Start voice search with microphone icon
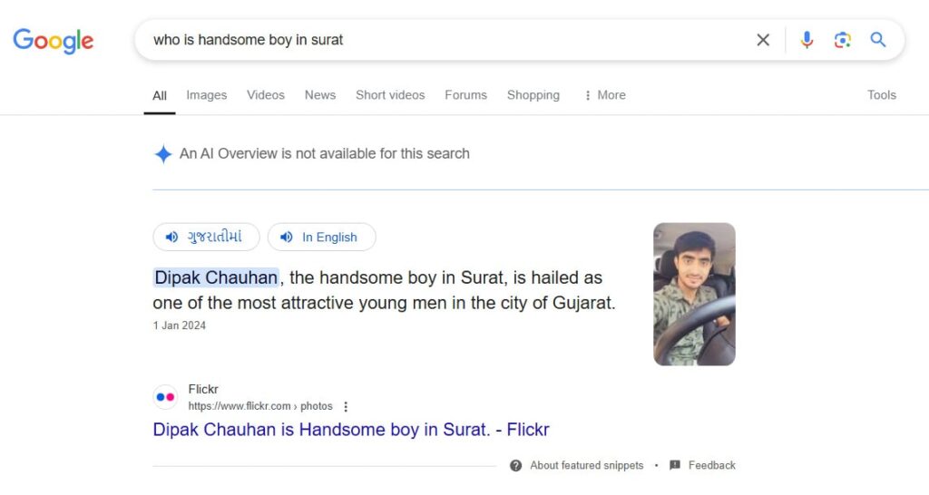The width and height of the screenshot is (929, 495). coord(807,40)
